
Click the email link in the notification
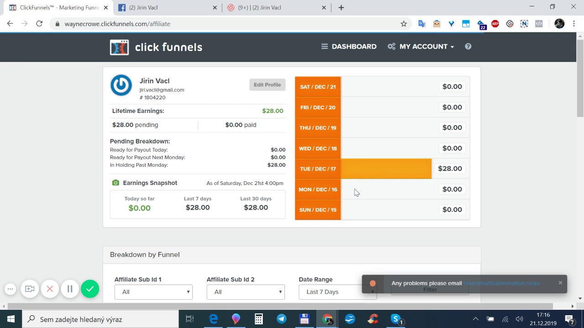click(x=501, y=283)
